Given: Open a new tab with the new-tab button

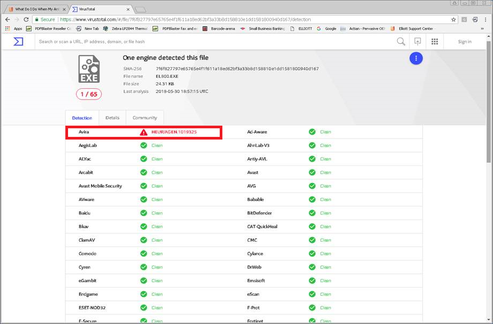Looking at the screenshot, I should point(140,10).
